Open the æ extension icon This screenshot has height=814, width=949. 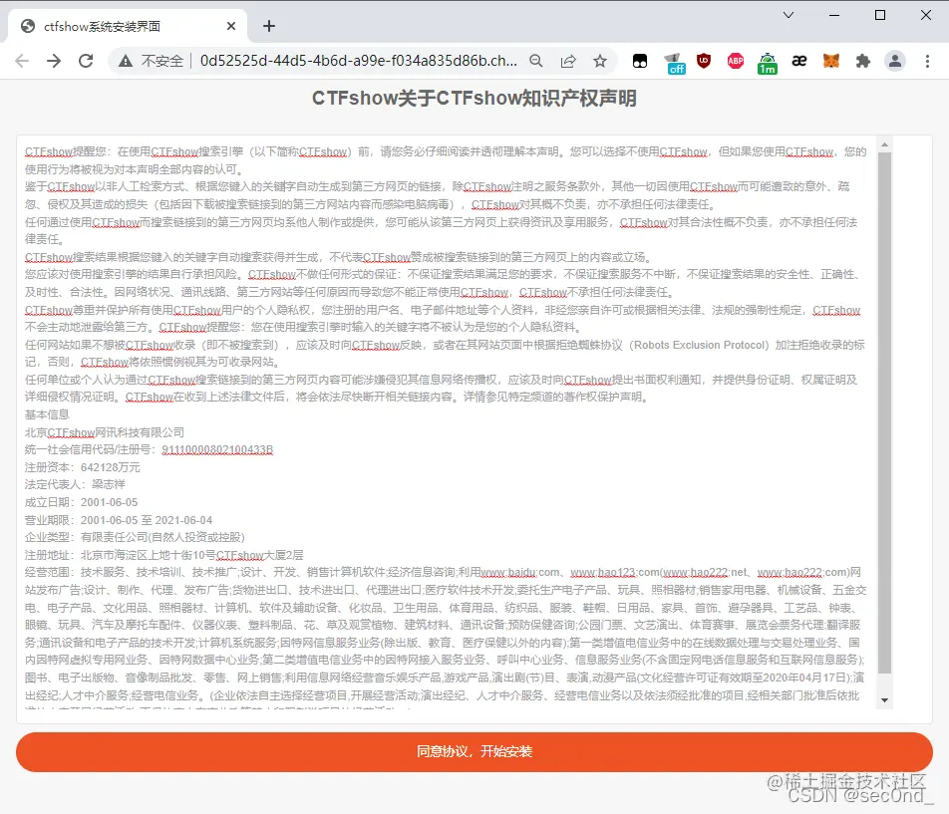coord(798,61)
